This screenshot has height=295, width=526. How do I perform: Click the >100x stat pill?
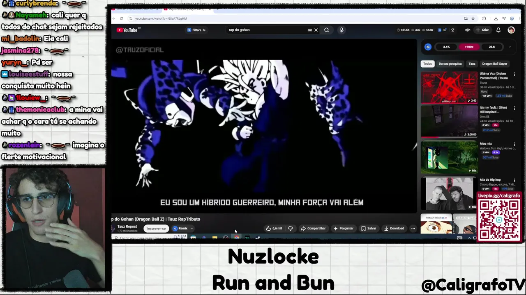point(469,47)
